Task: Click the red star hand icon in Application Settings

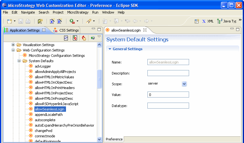Action: tap(84, 38)
